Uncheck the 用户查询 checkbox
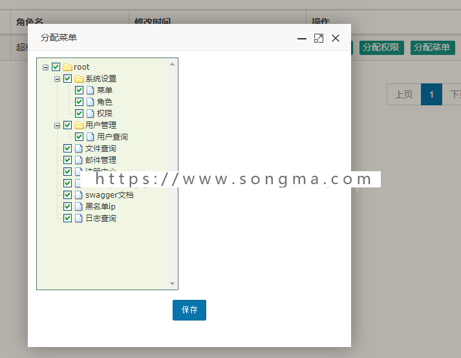This screenshot has height=358, width=461. [79, 137]
